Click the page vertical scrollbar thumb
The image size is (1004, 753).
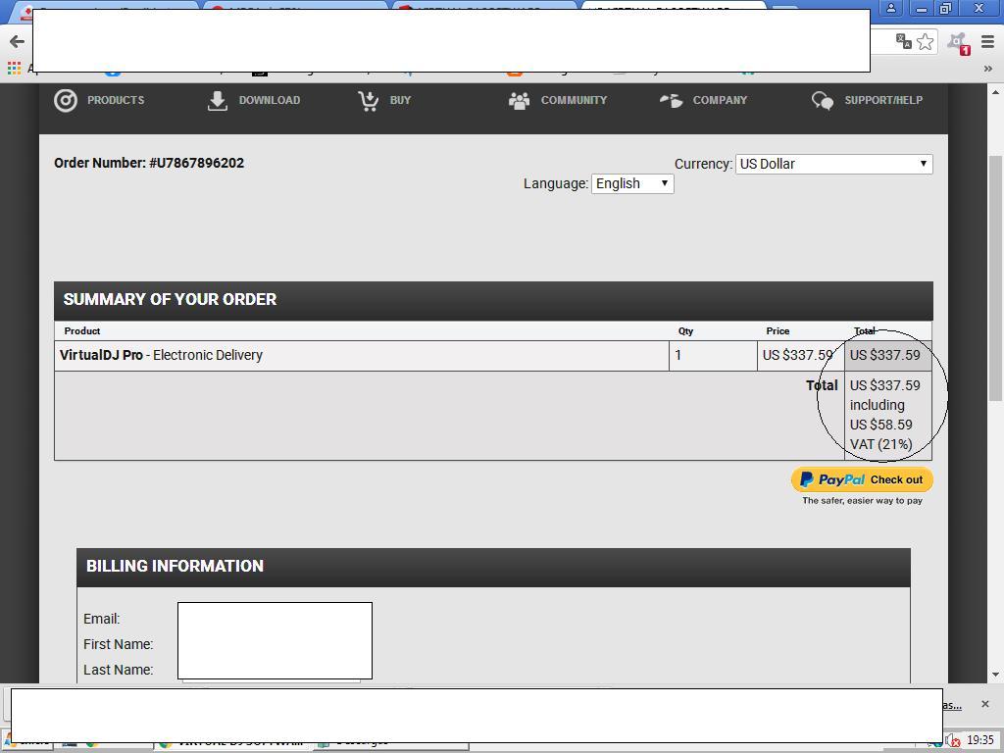[995, 278]
